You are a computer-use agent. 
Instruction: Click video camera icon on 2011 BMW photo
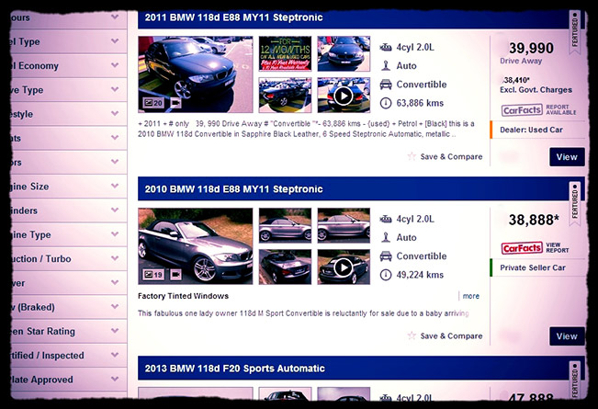(x=175, y=103)
